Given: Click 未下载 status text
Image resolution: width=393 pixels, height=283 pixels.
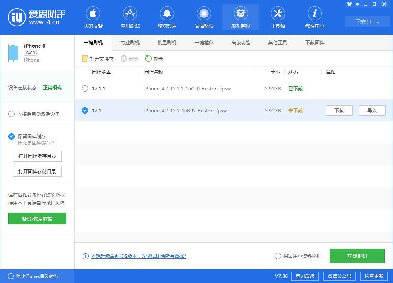Looking at the screenshot, I should click(x=296, y=110).
